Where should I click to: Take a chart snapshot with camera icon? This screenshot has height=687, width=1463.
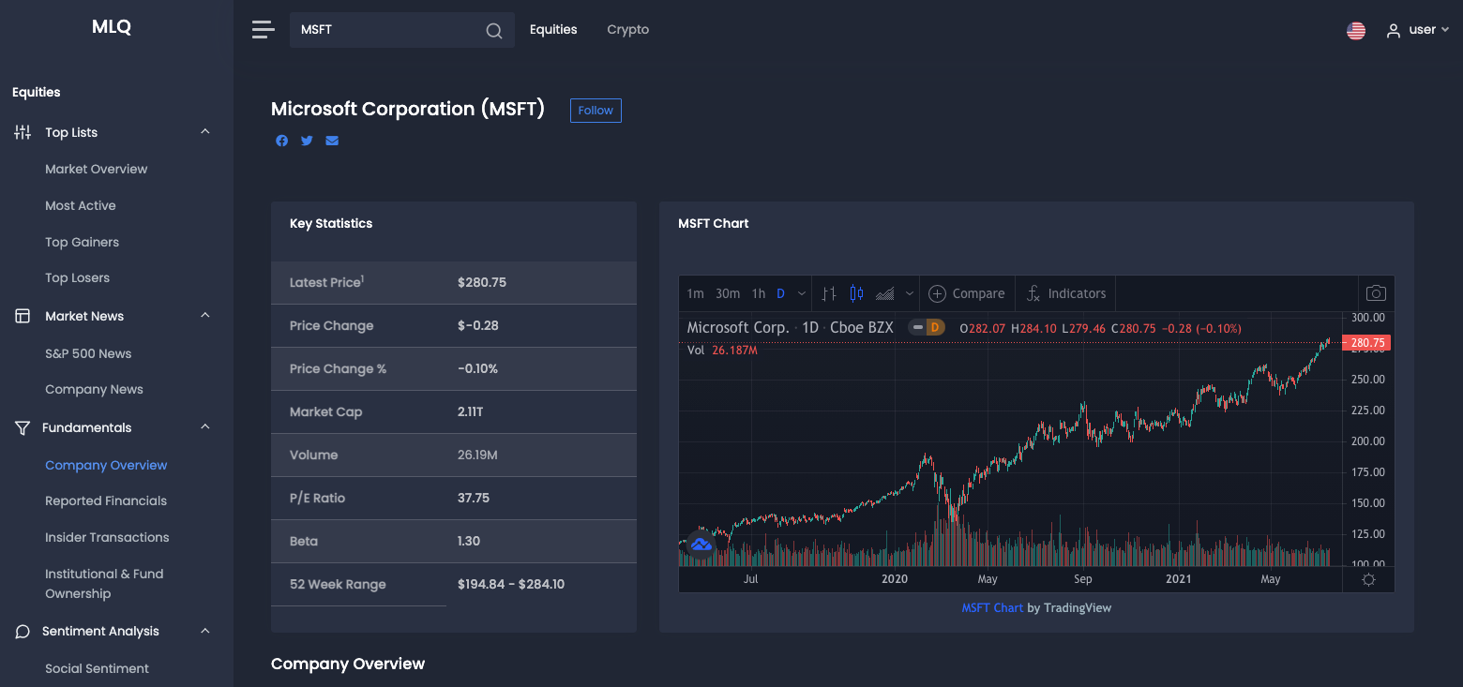(1376, 293)
